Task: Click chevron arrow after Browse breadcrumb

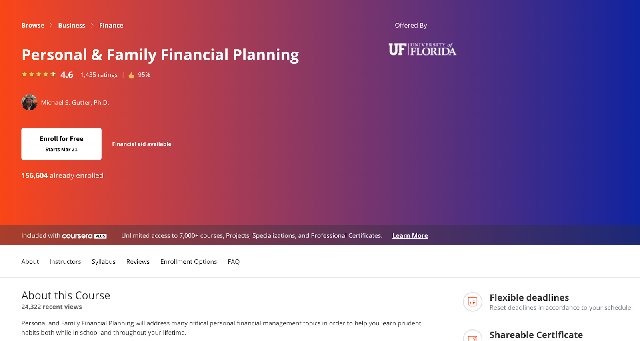Action: tap(51, 25)
